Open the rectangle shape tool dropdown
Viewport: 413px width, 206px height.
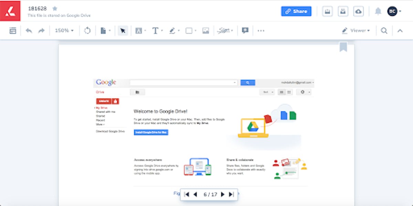tap(191, 31)
